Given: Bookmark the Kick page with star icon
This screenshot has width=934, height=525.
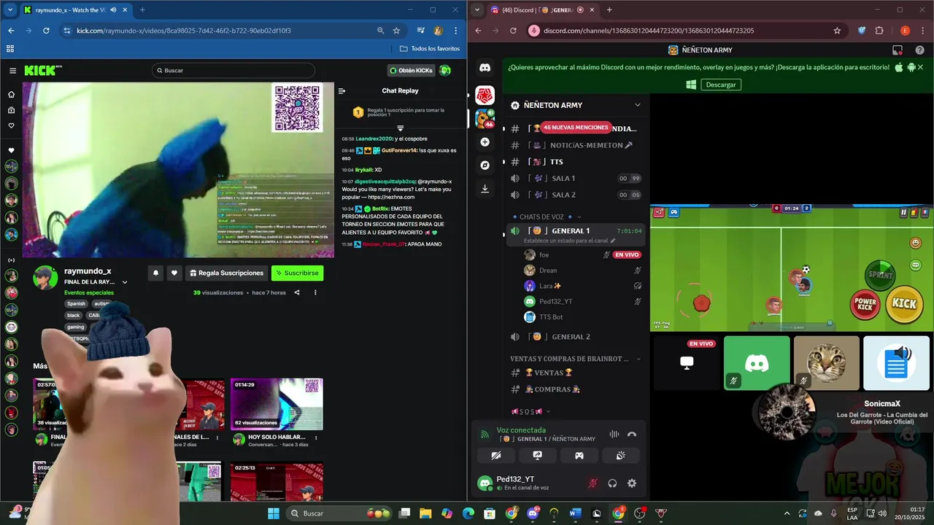Looking at the screenshot, I should tap(396, 31).
